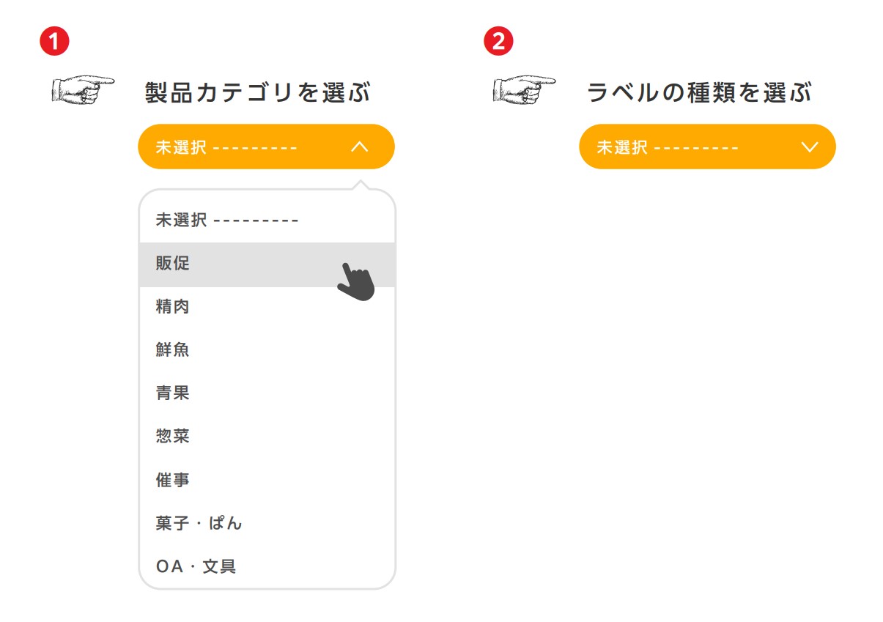Open the ラベルの種類 未選択 dropdown
The height and width of the screenshot is (622, 883).
(706, 147)
